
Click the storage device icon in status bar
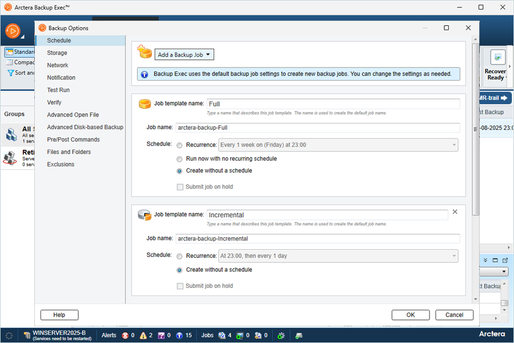299,336
